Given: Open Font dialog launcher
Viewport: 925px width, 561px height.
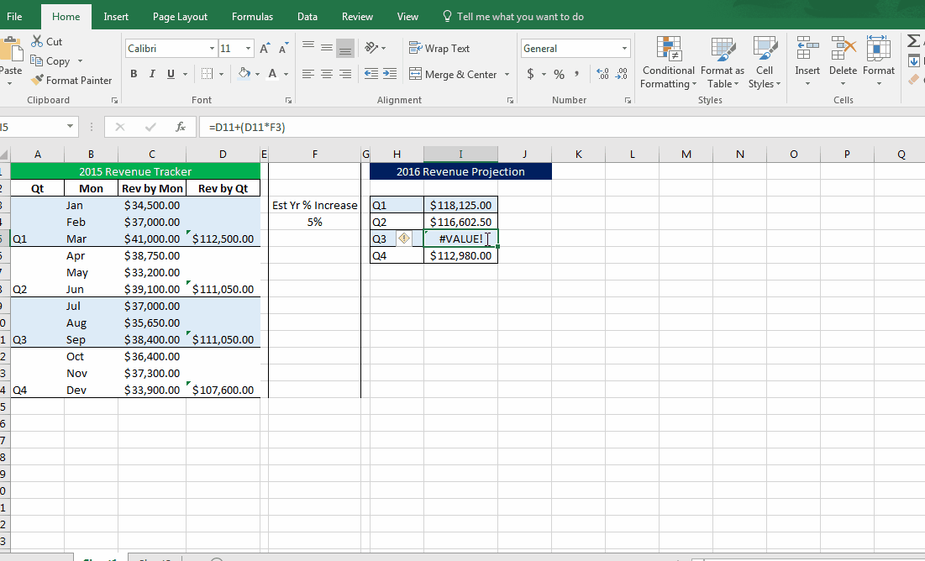Looking at the screenshot, I should (288, 101).
